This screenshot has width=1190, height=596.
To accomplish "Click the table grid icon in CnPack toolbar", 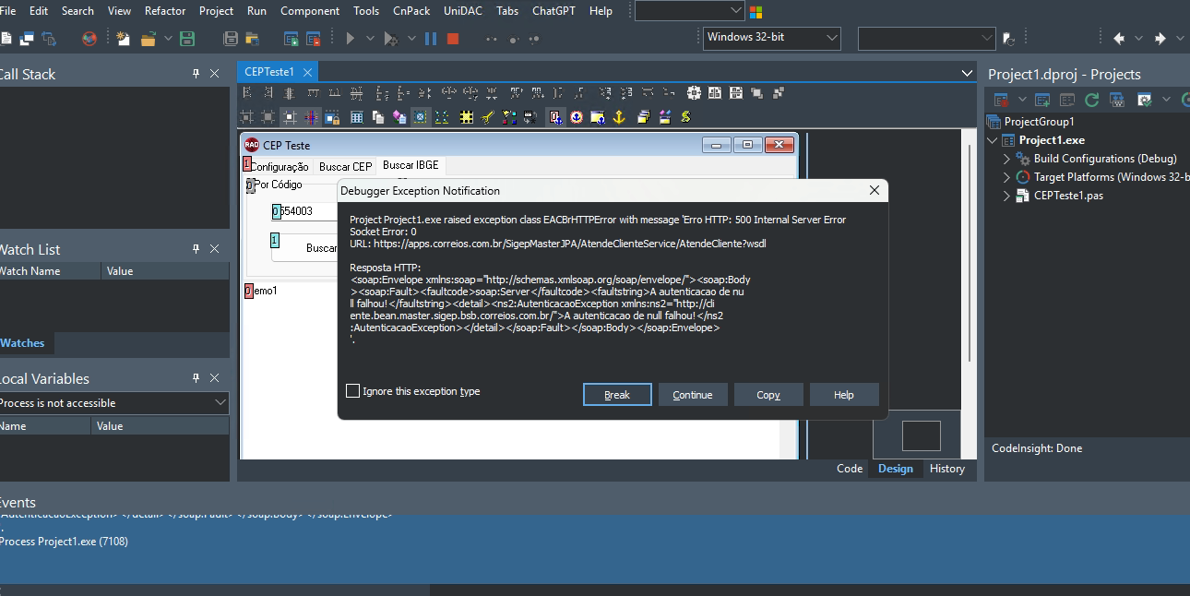I will [357, 117].
